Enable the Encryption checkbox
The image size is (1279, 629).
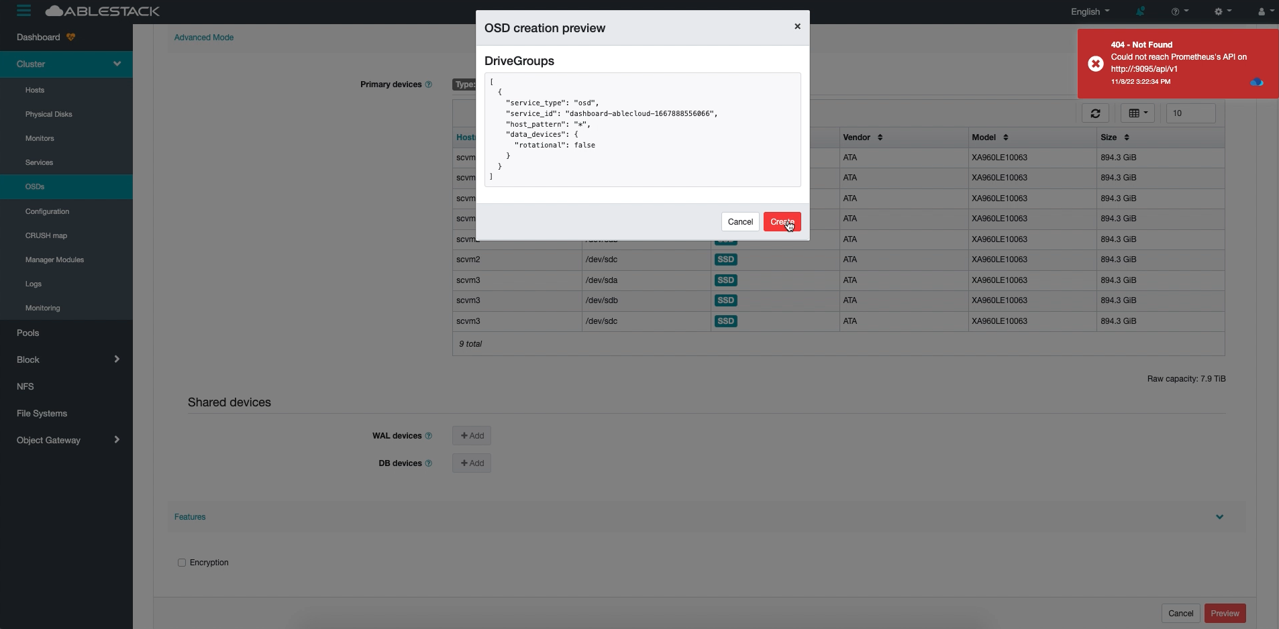click(182, 563)
